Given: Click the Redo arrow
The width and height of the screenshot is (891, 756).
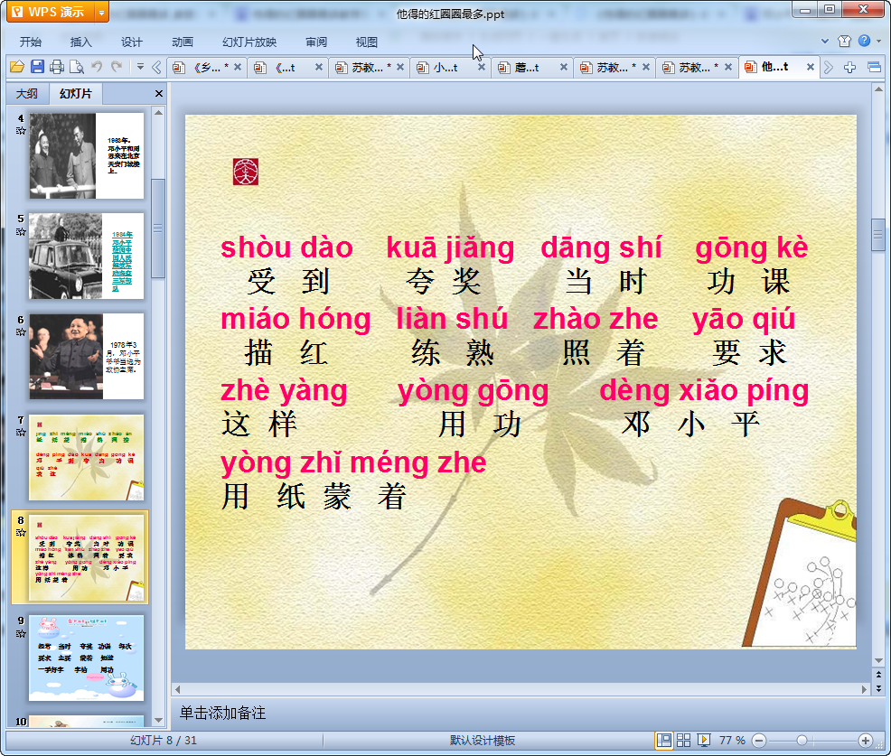Looking at the screenshot, I should pyautogui.click(x=117, y=67).
